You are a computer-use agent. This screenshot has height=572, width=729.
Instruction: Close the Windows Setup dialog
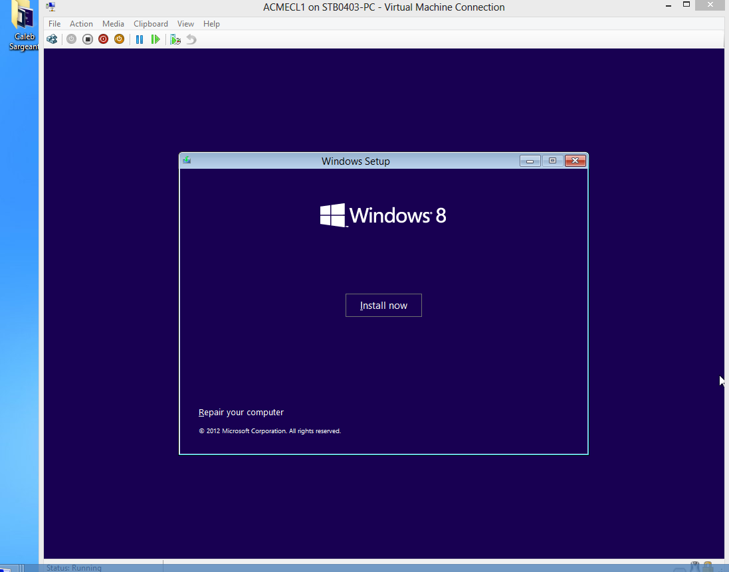pos(575,161)
